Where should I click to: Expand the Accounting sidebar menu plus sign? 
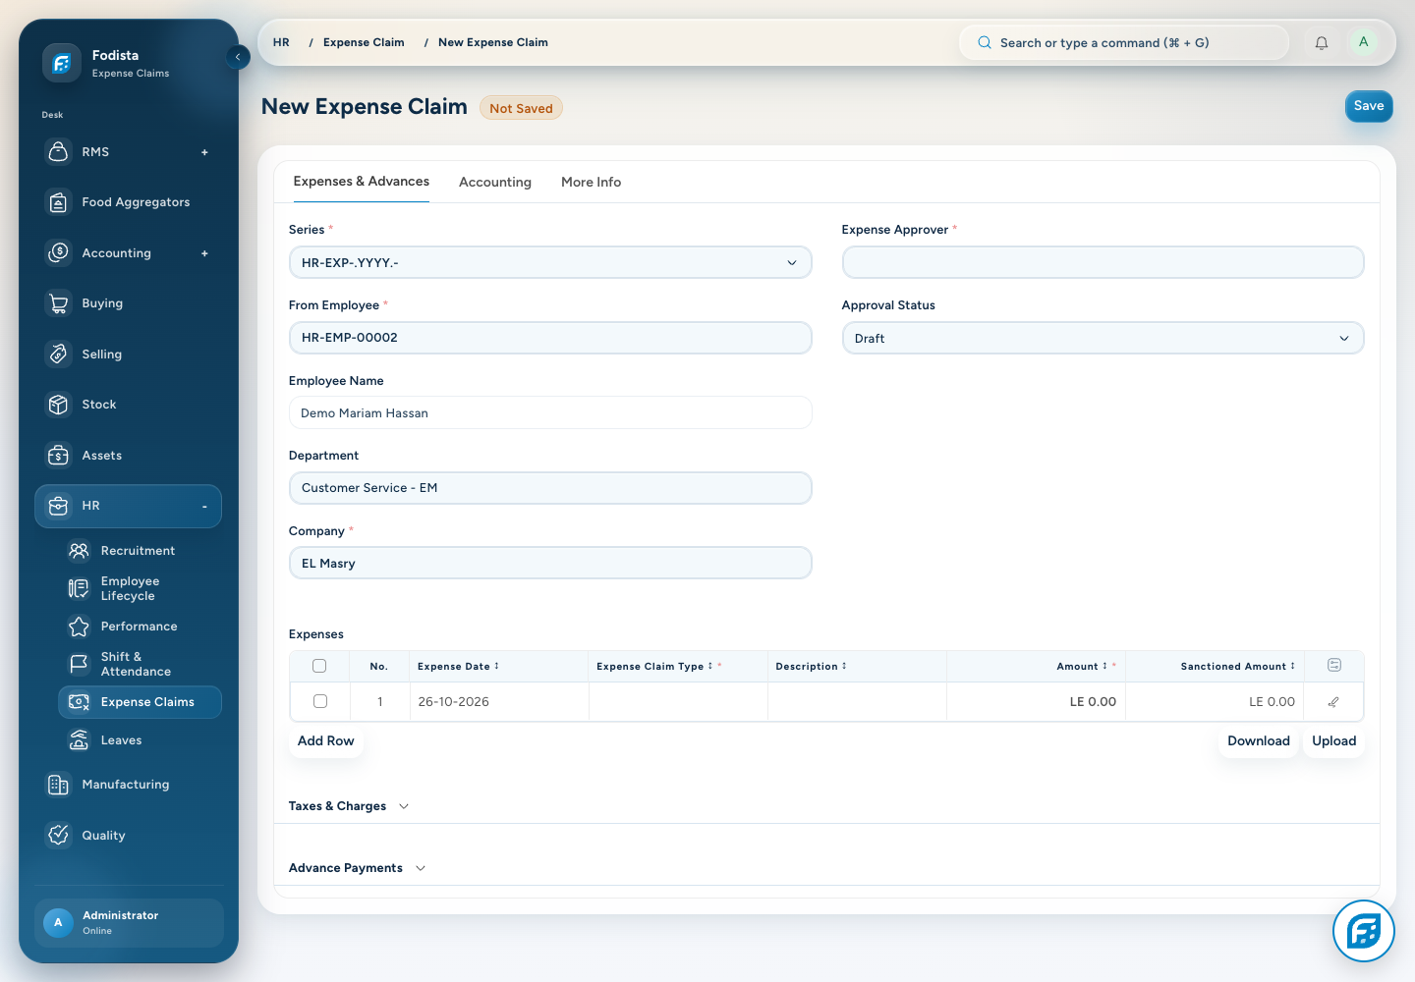click(204, 253)
